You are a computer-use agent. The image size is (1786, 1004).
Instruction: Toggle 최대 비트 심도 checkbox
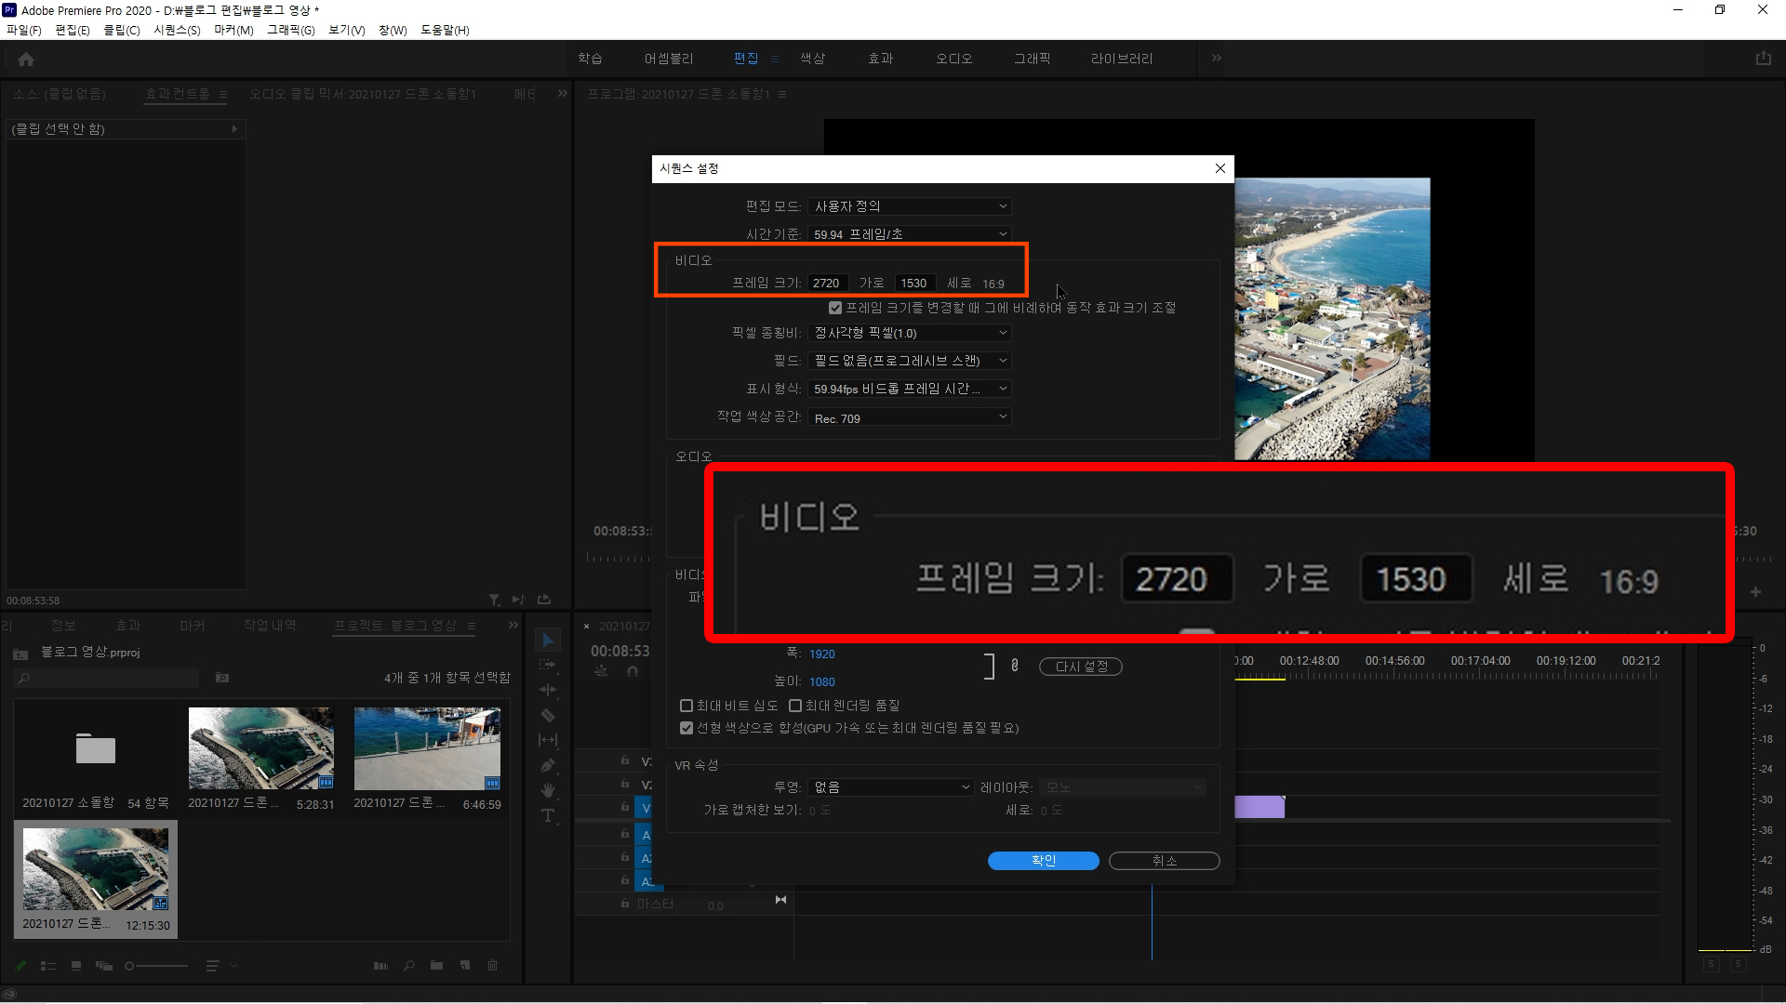(x=686, y=706)
